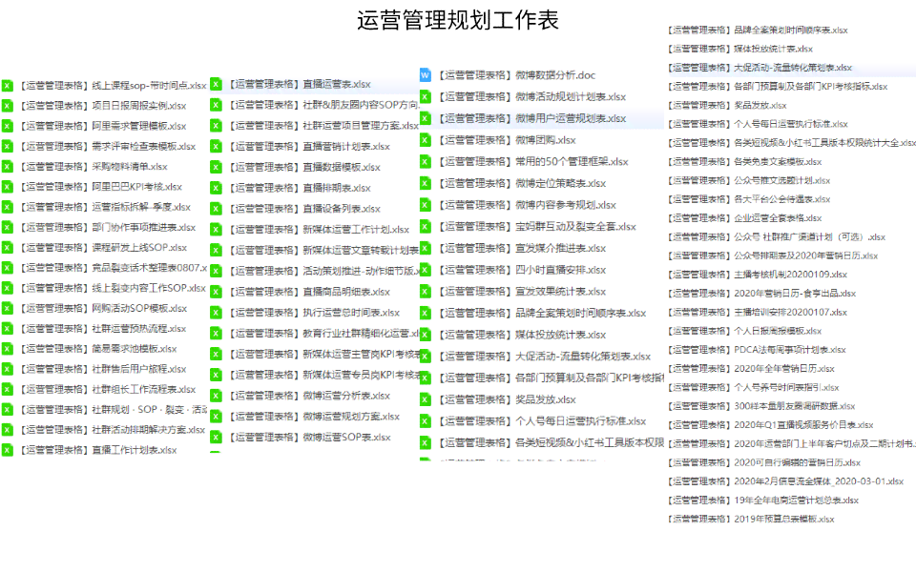Viewport: 916px width, 572px height.
Task: Select the icon for 线上裂变内容工作SOP.xlsx
Action: point(7,288)
